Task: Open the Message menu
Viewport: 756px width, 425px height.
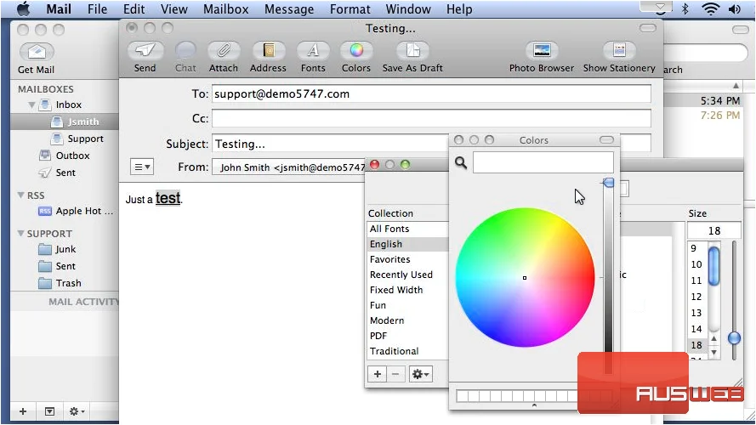Action: point(289,9)
